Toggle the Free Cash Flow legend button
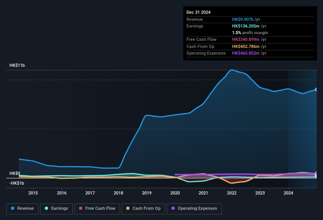This screenshot has width=323, height=220. pos(97,209)
